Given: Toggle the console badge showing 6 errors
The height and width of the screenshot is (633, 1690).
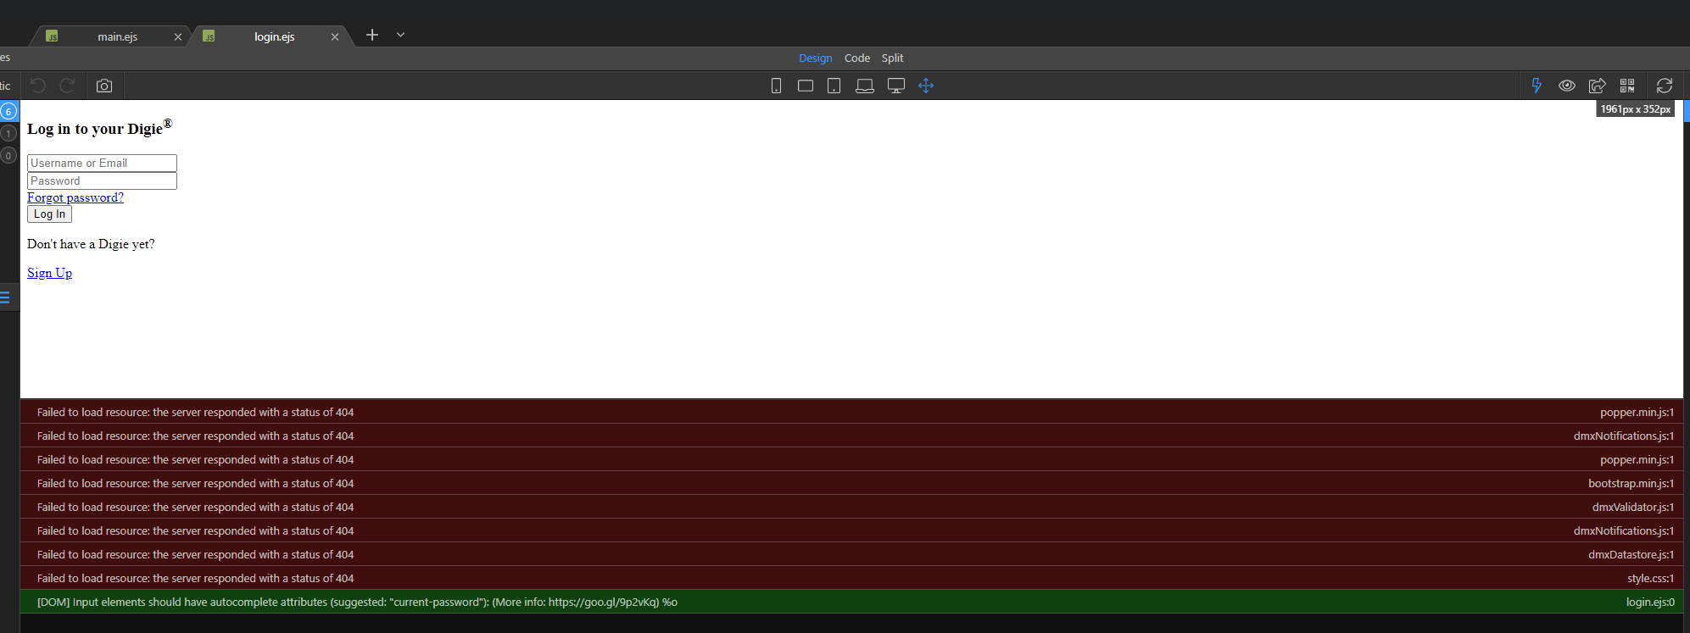Looking at the screenshot, I should 8,111.
